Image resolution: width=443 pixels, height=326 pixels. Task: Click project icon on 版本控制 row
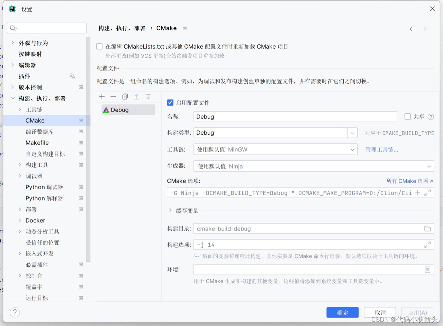(x=81, y=87)
